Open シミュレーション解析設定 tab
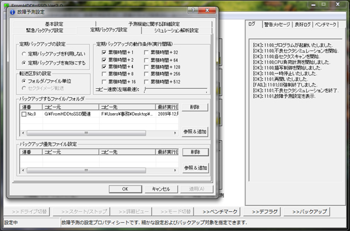Screen dimensions: 350x231 (176, 30)
